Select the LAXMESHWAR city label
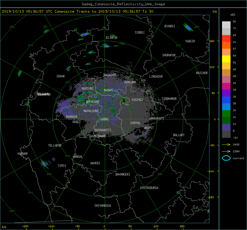The width and height of the screenshot is (247, 230). tap(97, 136)
